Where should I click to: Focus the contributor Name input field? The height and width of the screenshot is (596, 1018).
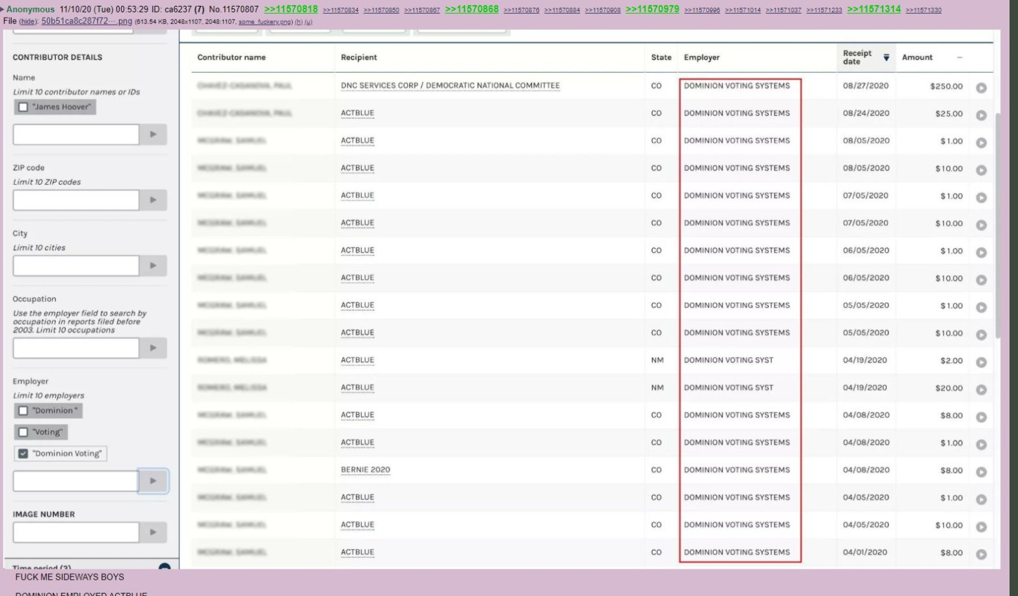click(x=76, y=135)
